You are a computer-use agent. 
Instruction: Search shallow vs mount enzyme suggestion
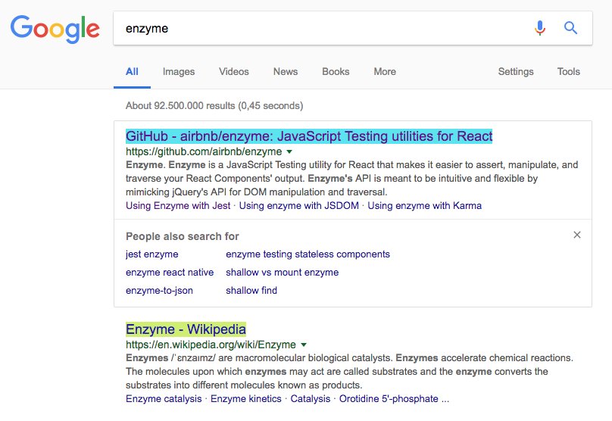coord(283,273)
